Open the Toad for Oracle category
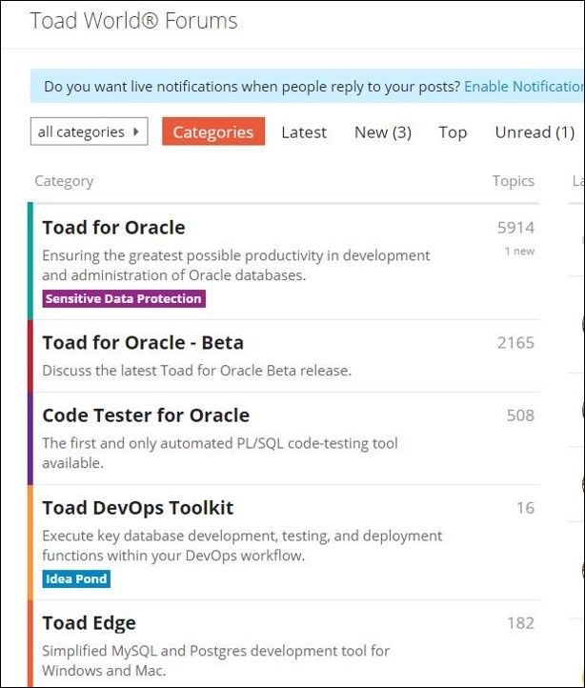The image size is (585, 688). [x=113, y=228]
